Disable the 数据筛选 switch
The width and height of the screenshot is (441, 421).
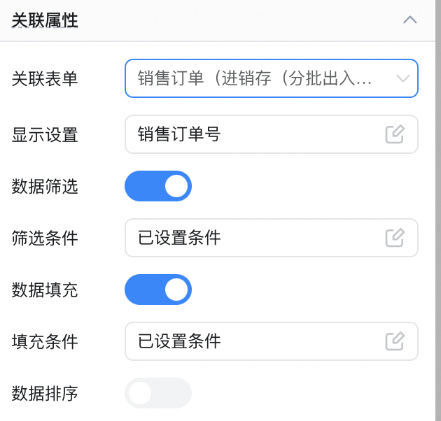coord(158,186)
